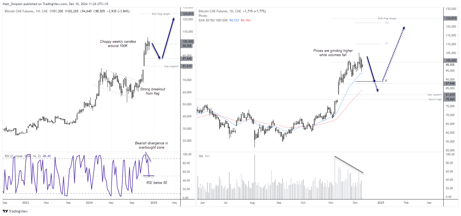Click the 81,610 gap support label on weekly chart
The width and height of the screenshot is (461, 216).
[187, 66]
